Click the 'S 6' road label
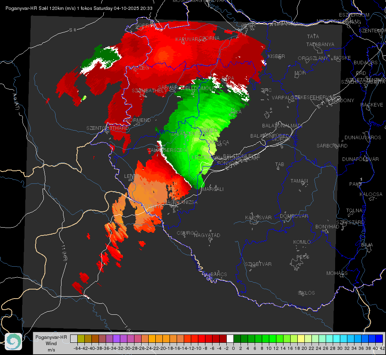The width and height of the screenshot is (386, 355). point(73,30)
